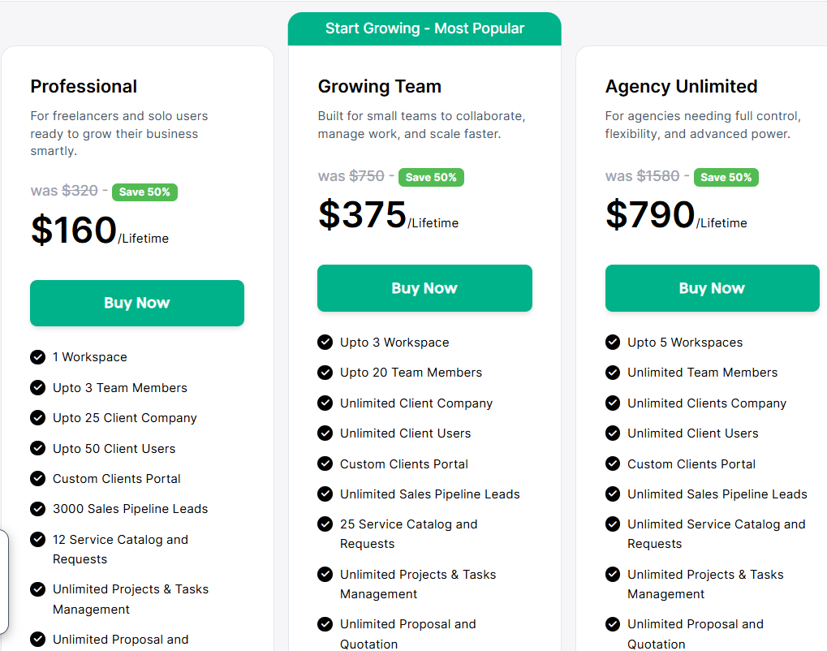Click checkmark beside 3000 Sales Pipeline Leads
827x651 pixels.
[x=37, y=509]
